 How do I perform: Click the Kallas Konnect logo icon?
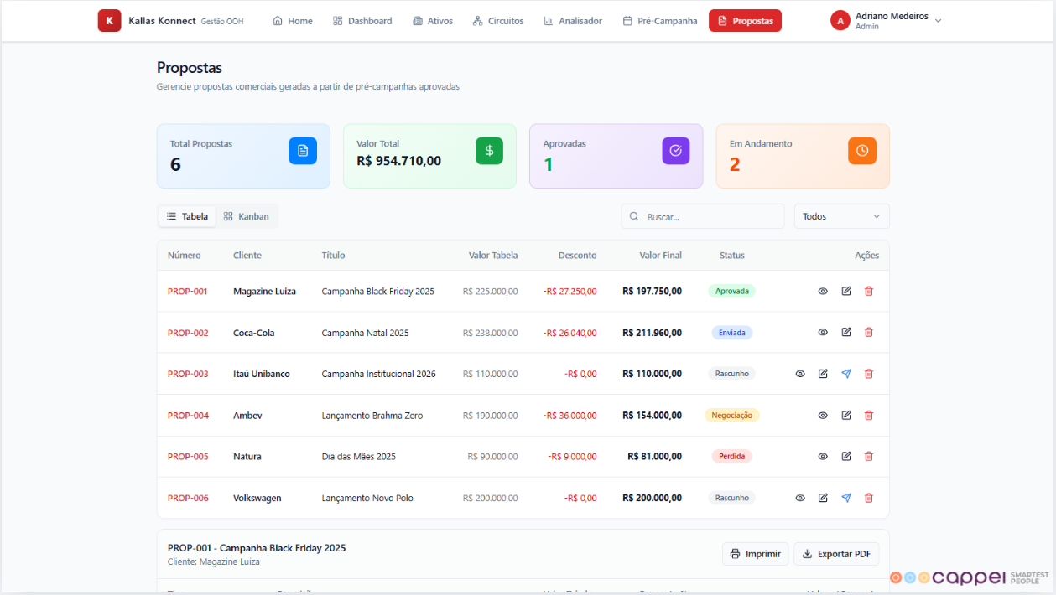[x=109, y=21]
